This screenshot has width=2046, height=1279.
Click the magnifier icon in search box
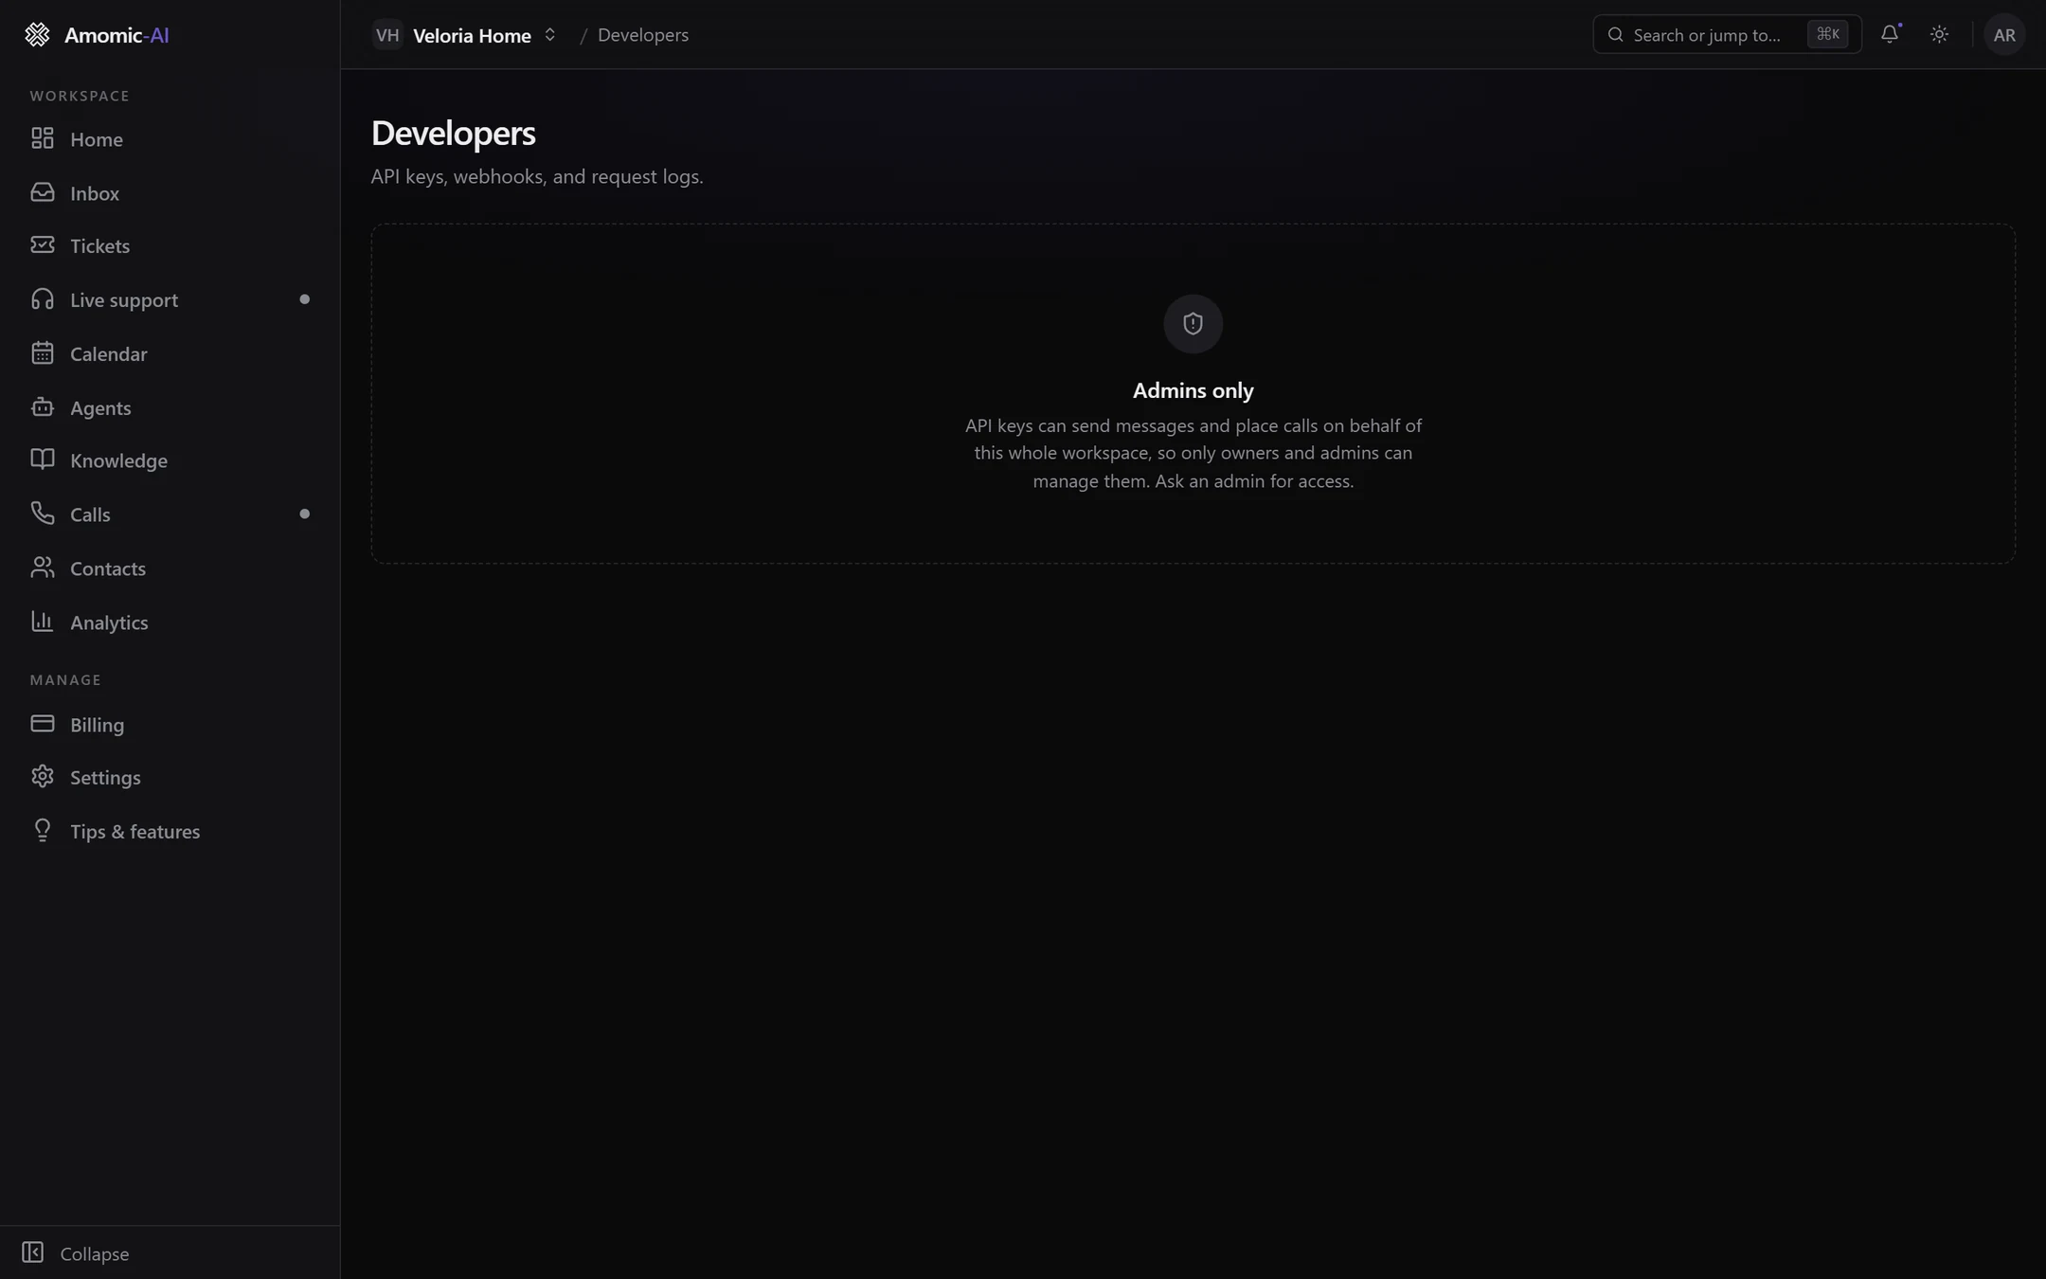coord(1616,35)
